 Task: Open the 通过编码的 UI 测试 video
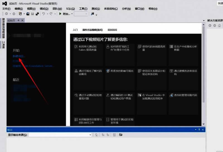pos(120,103)
